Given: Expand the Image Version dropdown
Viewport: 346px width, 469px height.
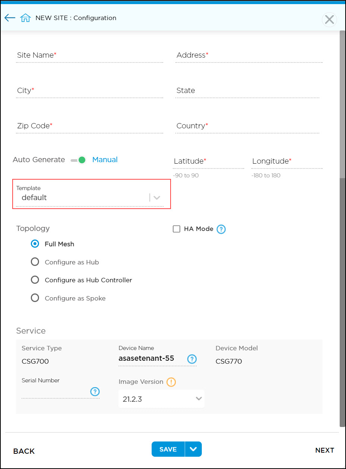Looking at the screenshot, I should click(x=198, y=398).
